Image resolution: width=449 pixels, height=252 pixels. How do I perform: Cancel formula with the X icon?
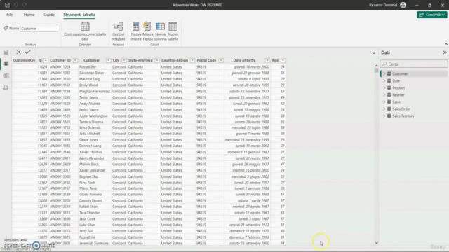19,52
